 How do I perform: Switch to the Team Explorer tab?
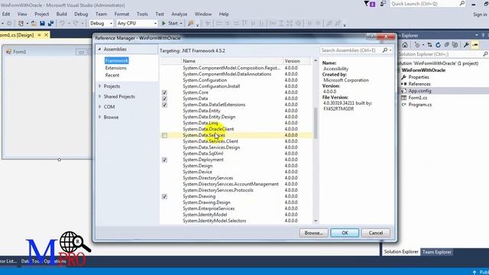(x=437, y=252)
